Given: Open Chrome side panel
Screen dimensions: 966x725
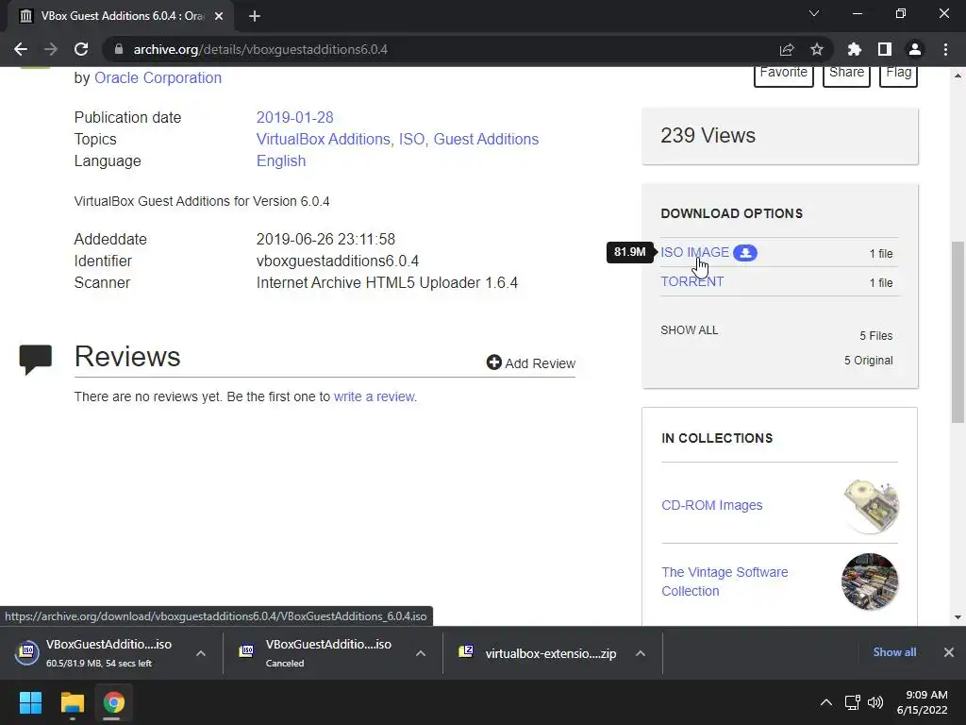Looking at the screenshot, I should pos(885,49).
